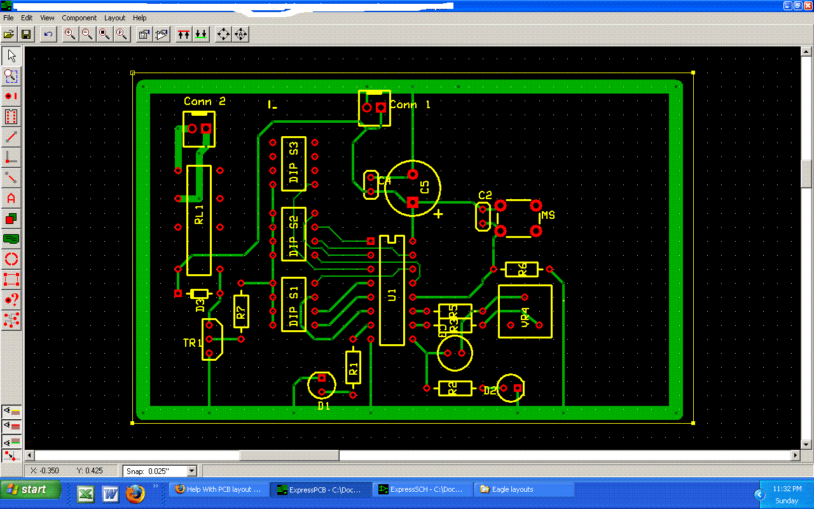
Task: Click the scroll left arrow
Action: click(29, 456)
